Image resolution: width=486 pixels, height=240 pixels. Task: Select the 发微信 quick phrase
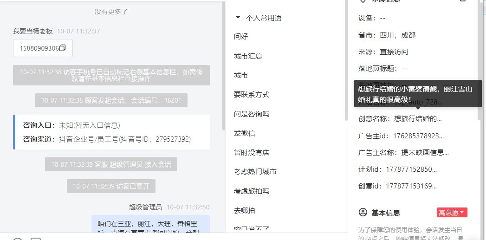click(244, 133)
